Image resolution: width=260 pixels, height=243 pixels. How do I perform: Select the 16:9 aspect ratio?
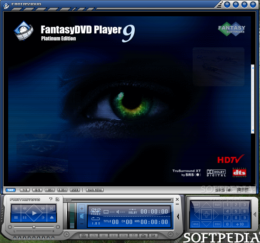(x=37, y=190)
